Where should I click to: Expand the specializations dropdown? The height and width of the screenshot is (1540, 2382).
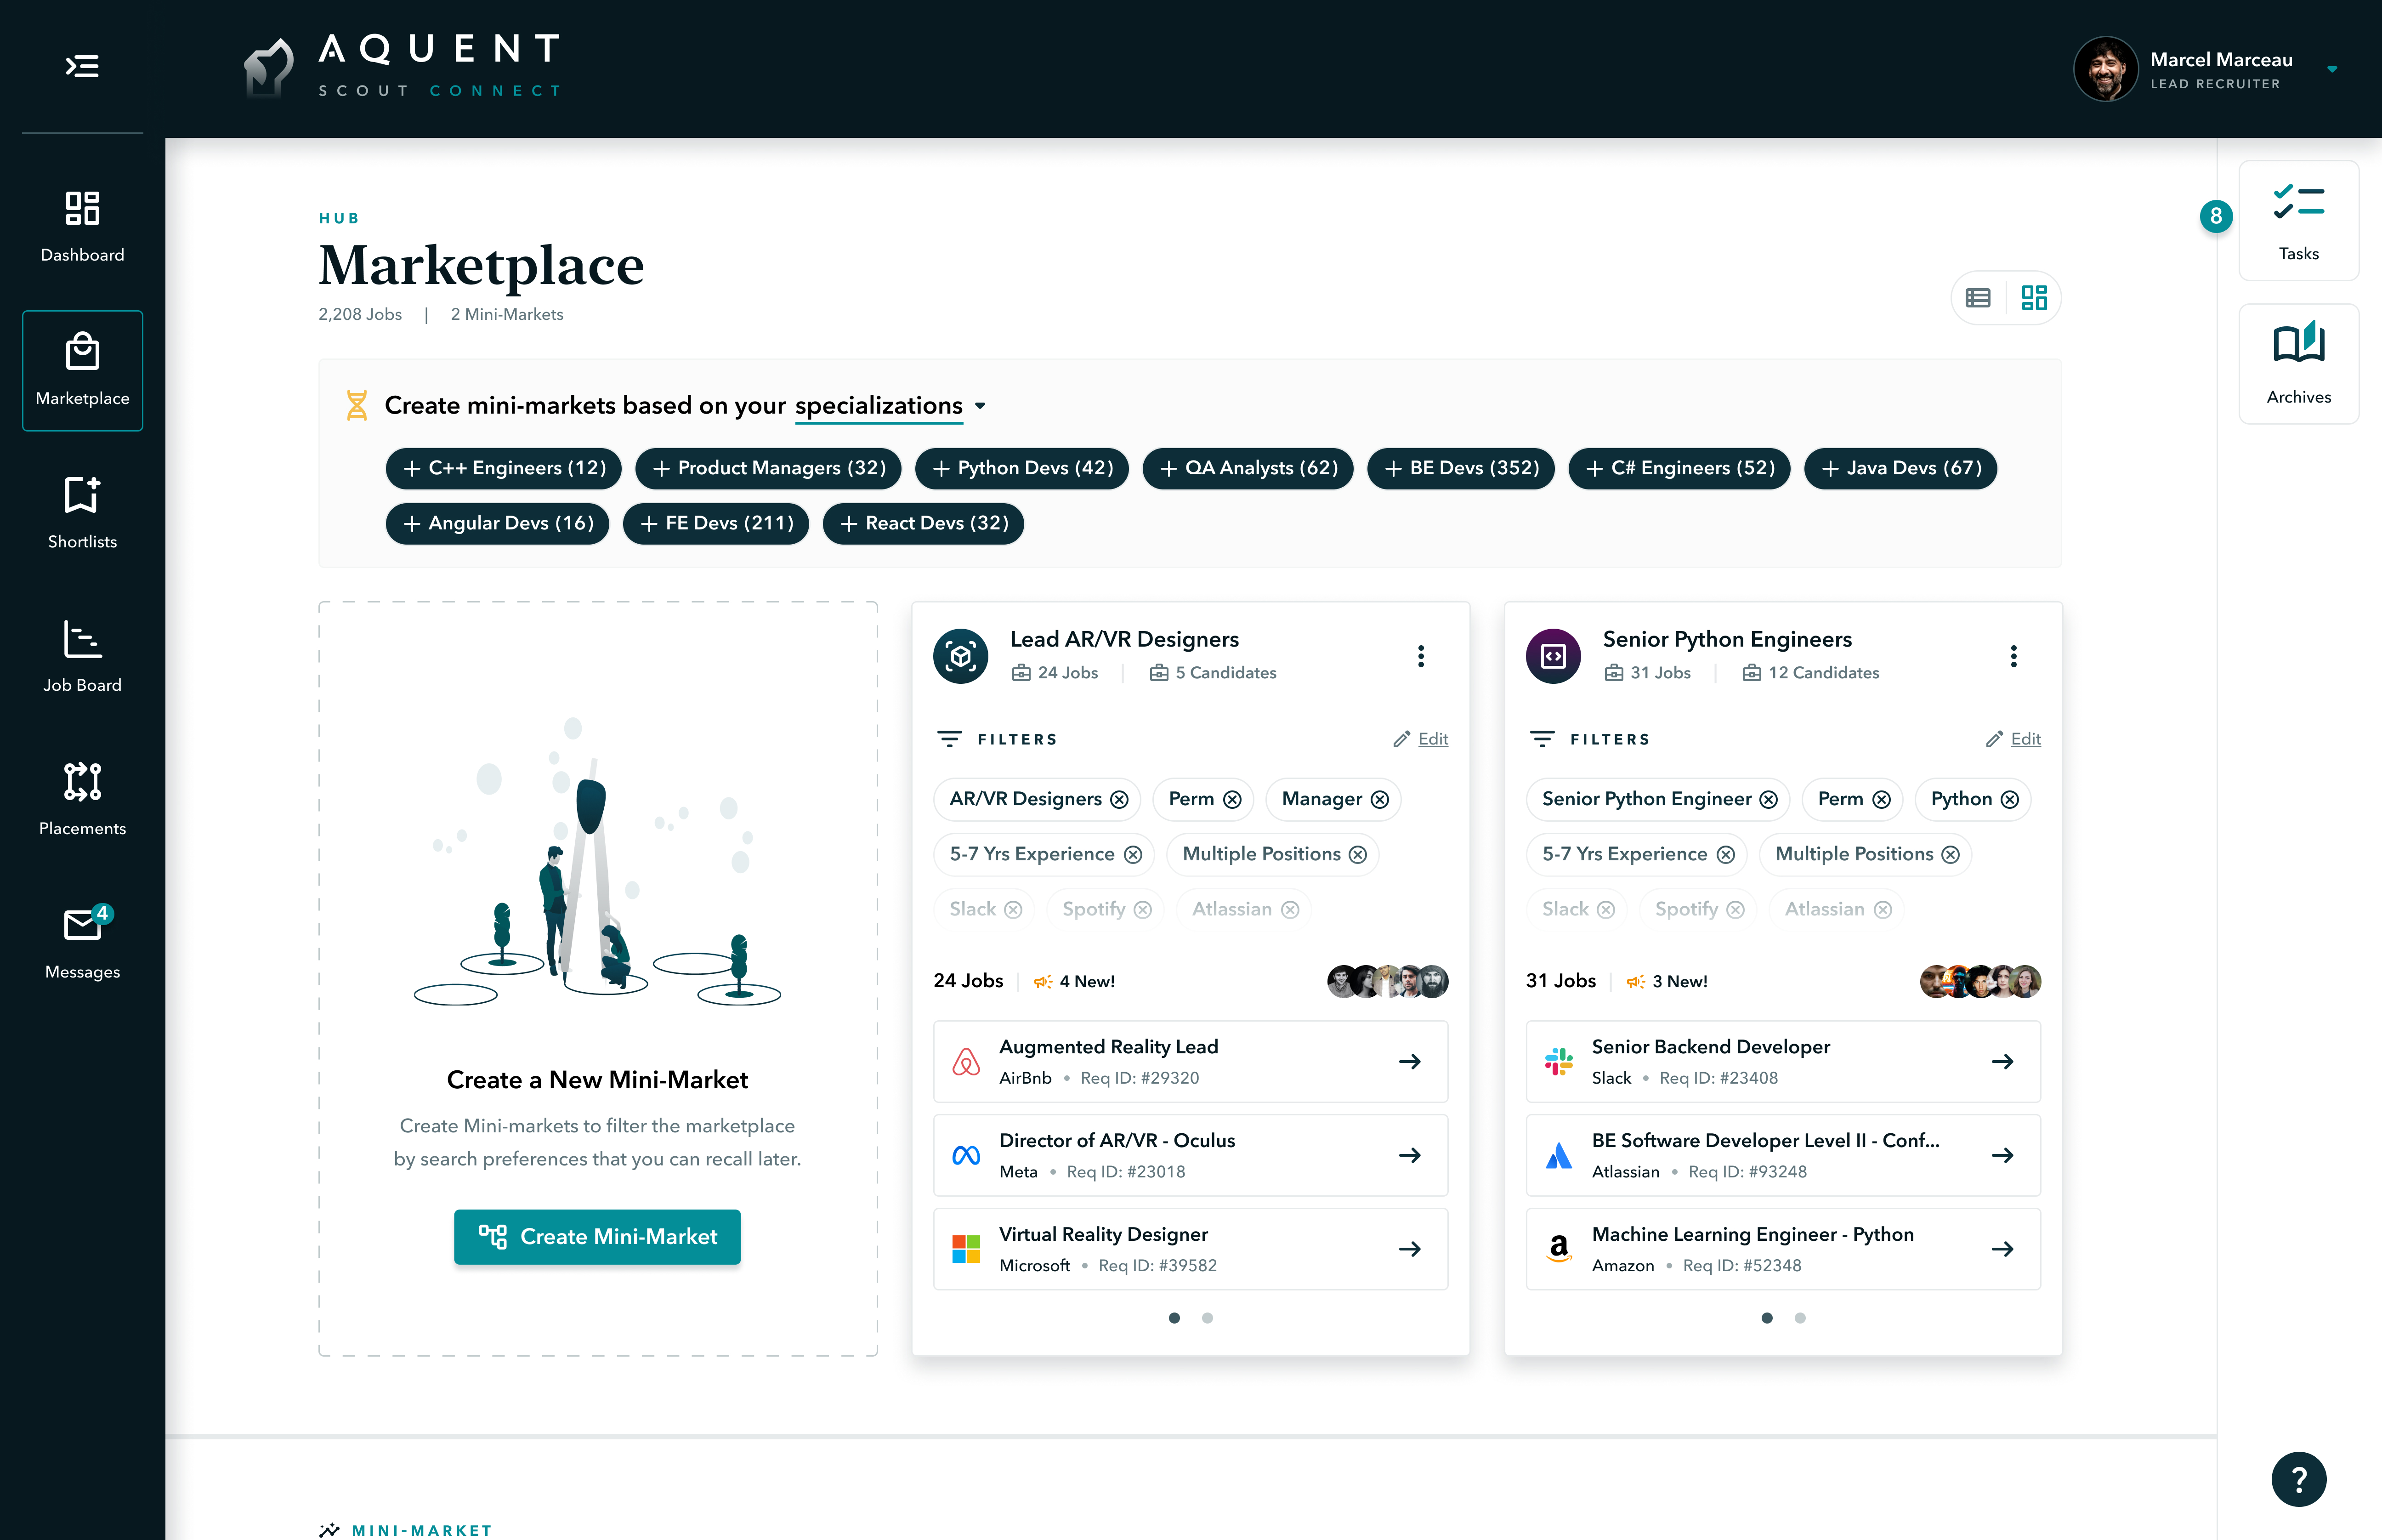(x=981, y=406)
